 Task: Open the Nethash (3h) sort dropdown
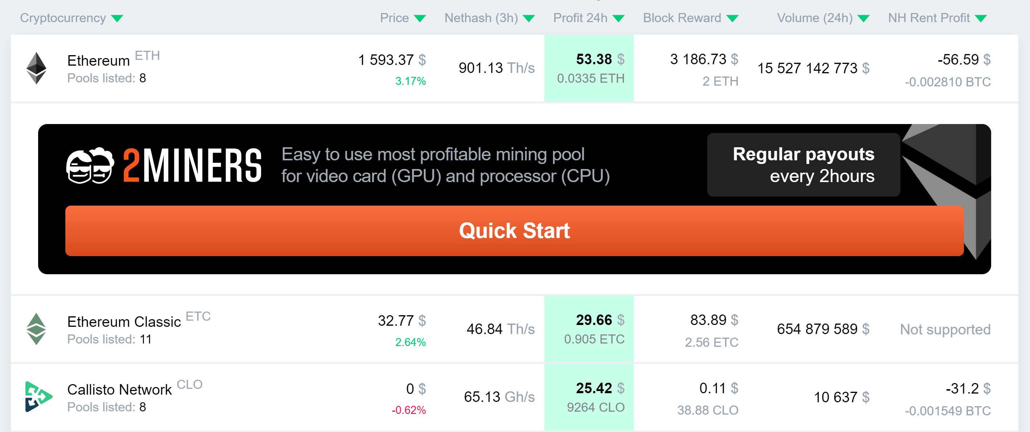(529, 17)
